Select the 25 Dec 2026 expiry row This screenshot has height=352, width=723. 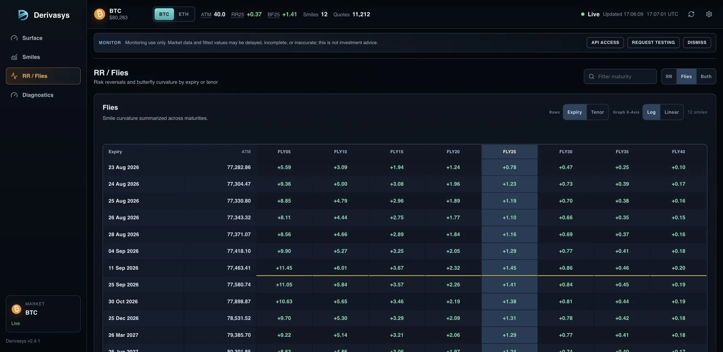tap(405, 318)
